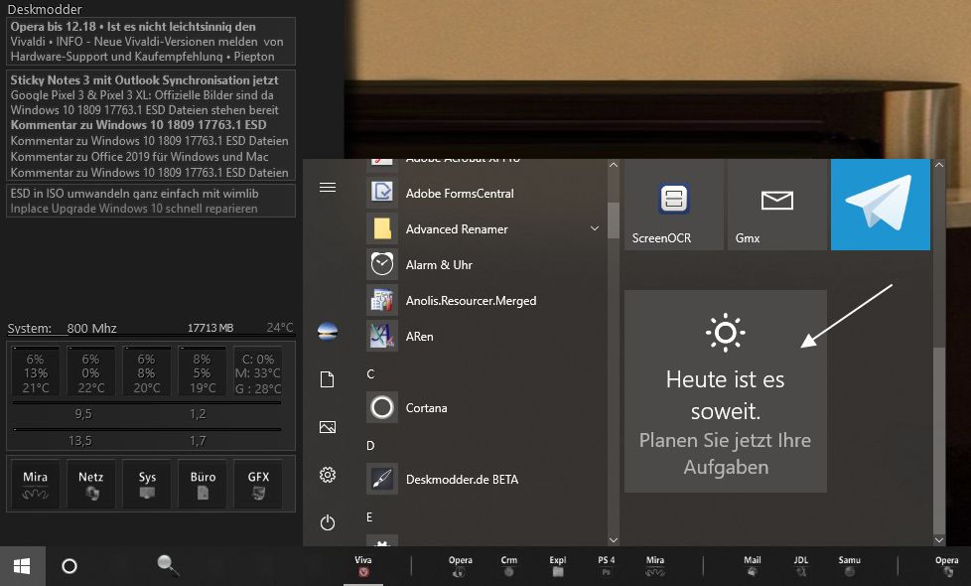
Task: Jump via the letter D header
Action: (370, 446)
